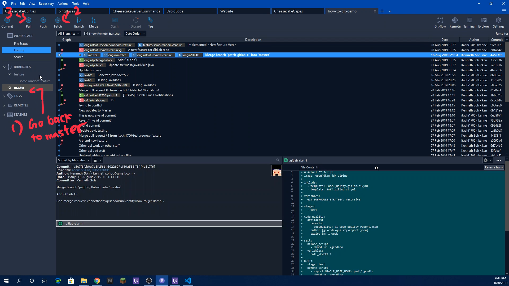509x286 pixels.
Task: Select some-random-feature branch in sidebar
Action: (35, 81)
